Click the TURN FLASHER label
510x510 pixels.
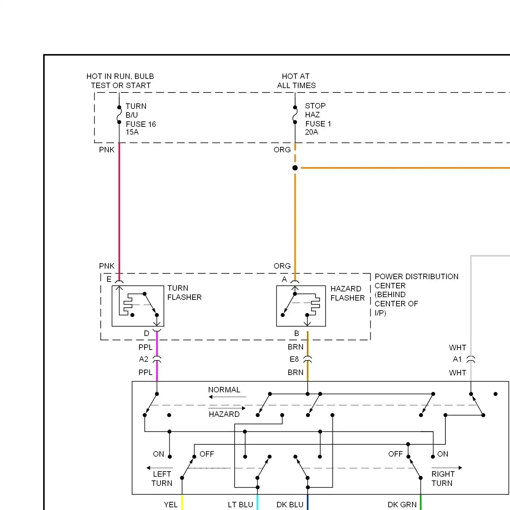(184, 293)
